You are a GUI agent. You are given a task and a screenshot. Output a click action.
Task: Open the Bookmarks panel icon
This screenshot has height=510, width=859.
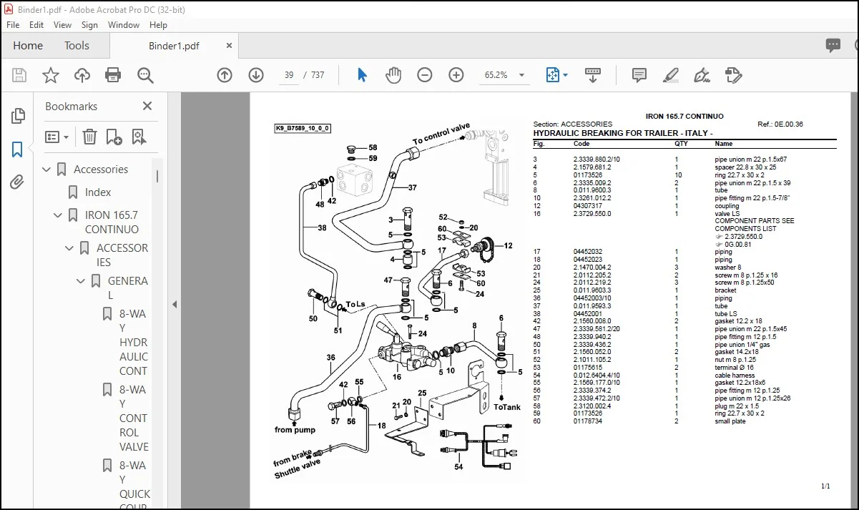pyautogui.click(x=18, y=149)
